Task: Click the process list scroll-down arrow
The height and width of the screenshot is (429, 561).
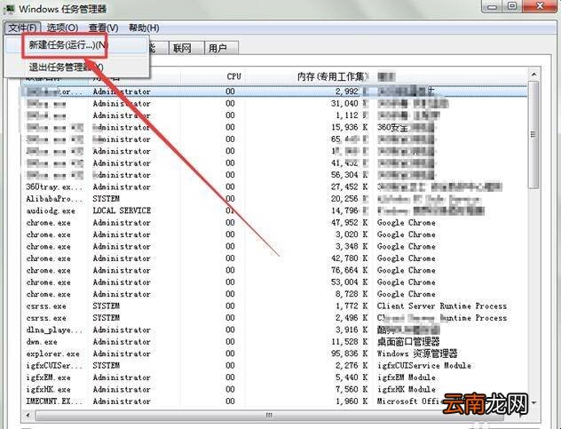Action: tap(533, 403)
